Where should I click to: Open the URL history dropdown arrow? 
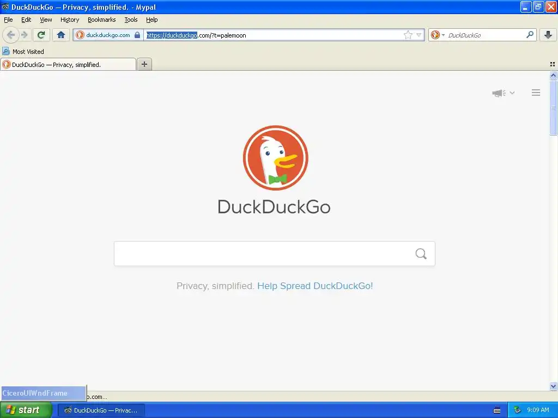(419, 35)
